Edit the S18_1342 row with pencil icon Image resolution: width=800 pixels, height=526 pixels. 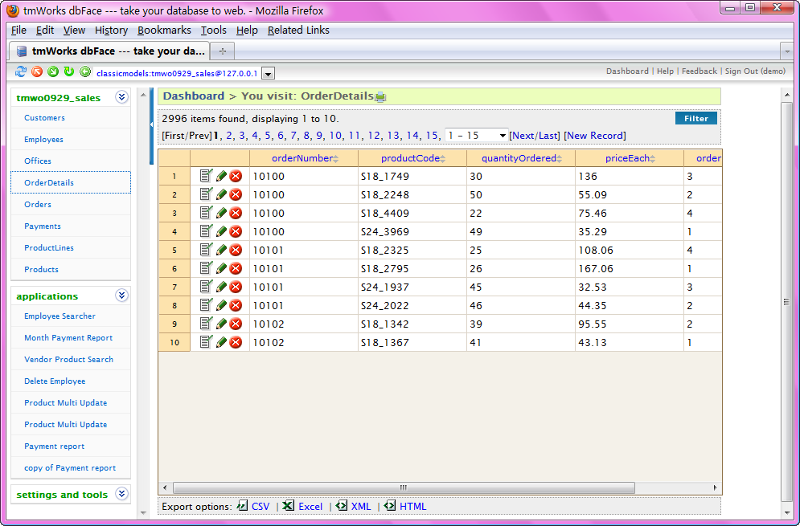221,324
